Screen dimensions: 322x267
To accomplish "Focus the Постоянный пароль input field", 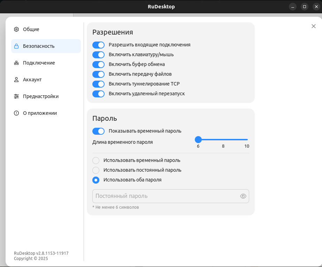I will [171, 196].
